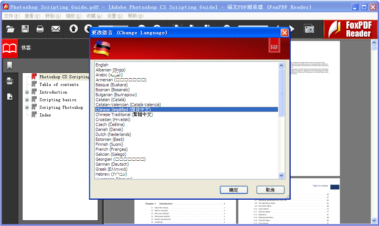Select Finnish (Suomi) language
Viewport: 380px width, 226px height.
click(x=186, y=144)
